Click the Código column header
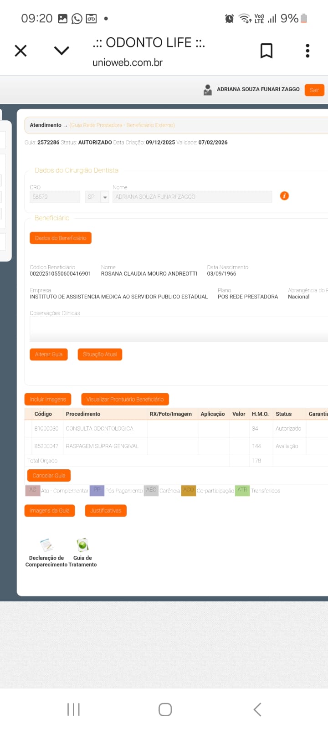 pyautogui.click(x=43, y=414)
